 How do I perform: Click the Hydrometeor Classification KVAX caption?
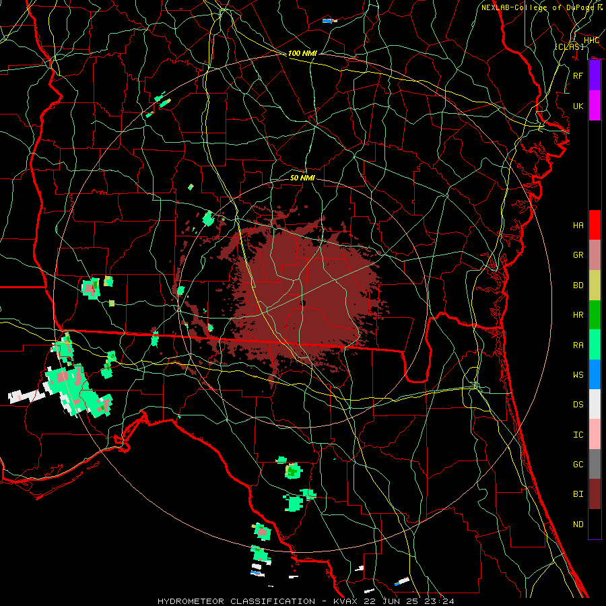coord(306,601)
